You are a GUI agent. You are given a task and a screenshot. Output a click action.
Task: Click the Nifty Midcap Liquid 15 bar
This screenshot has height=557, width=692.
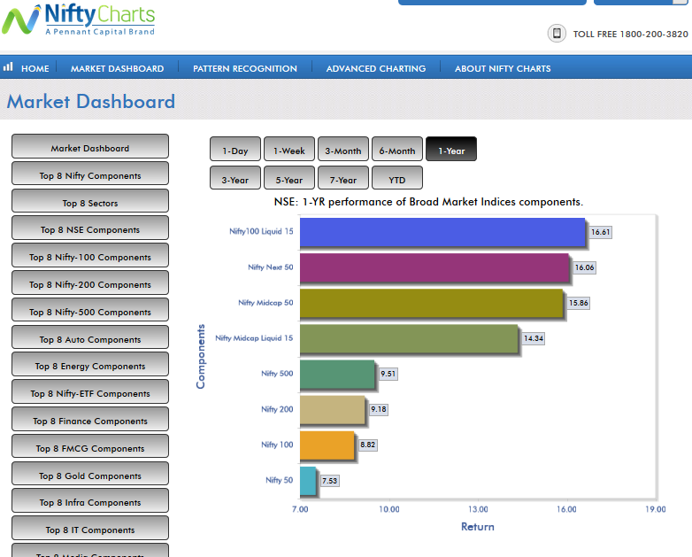[409, 339]
